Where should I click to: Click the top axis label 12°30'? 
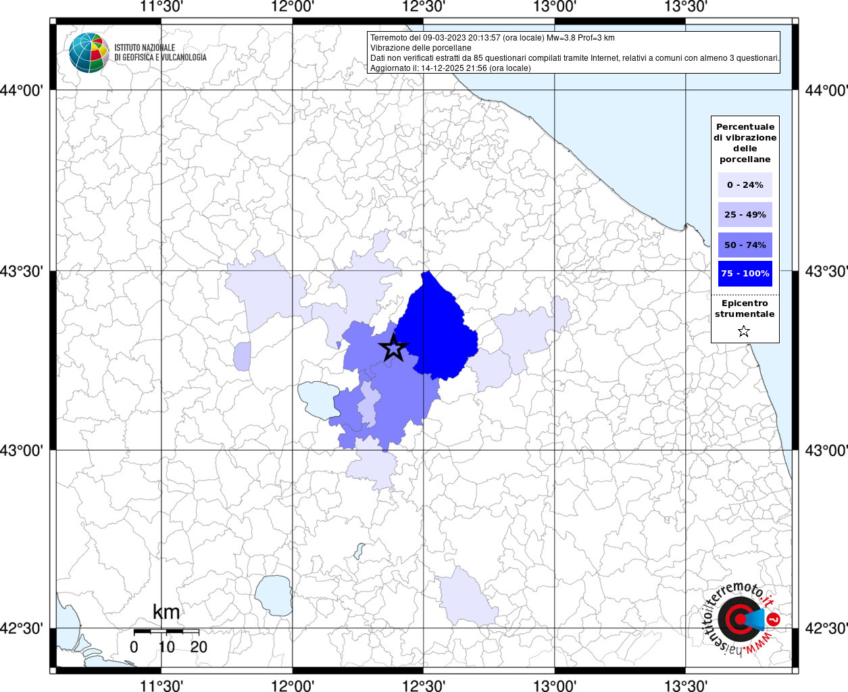click(x=424, y=7)
